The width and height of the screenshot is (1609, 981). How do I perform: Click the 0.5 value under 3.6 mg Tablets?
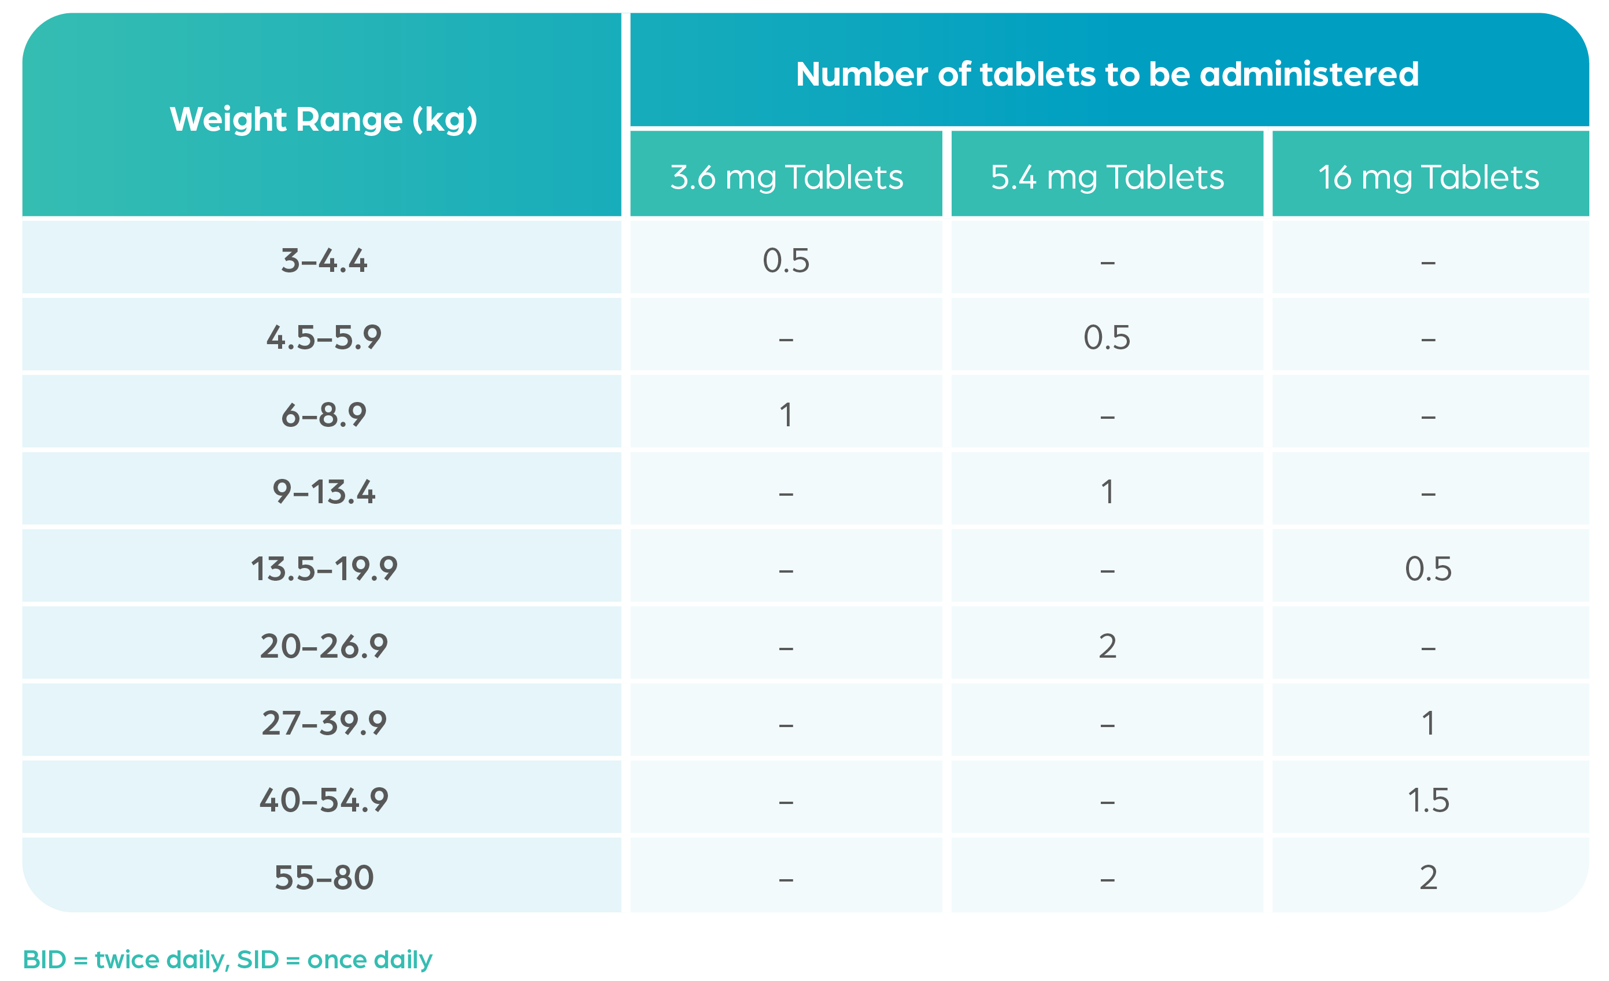pos(786,261)
